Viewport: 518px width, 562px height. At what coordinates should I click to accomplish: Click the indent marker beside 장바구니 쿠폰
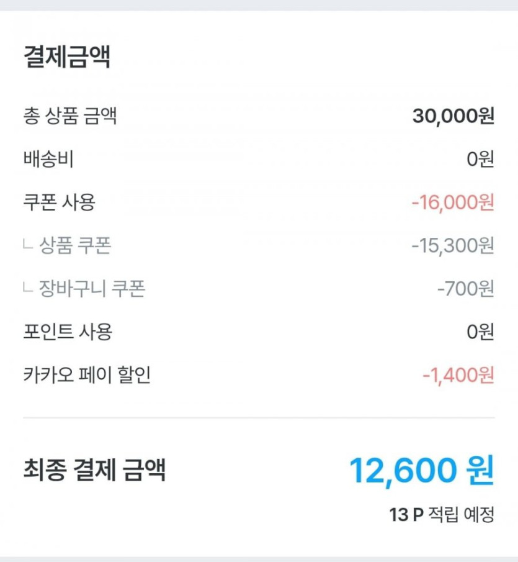(27, 289)
